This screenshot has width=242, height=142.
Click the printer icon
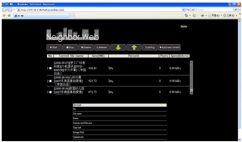202,15
